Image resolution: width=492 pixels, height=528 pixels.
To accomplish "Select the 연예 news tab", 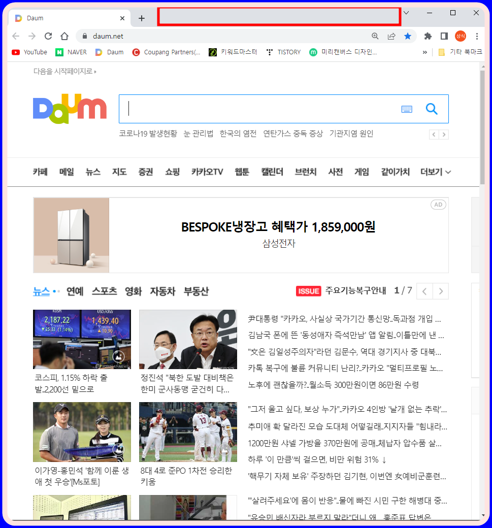I will 75,291.
